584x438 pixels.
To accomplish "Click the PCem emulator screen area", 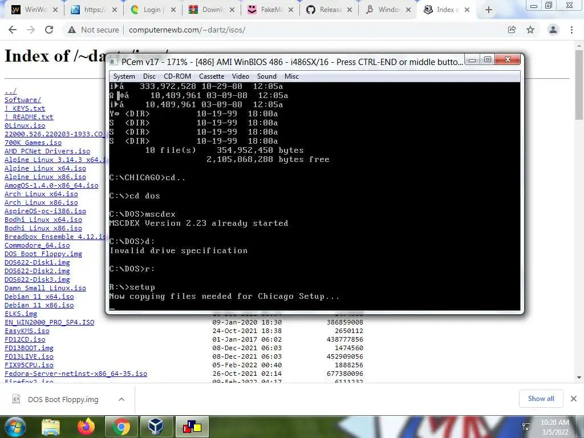I will pyautogui.click(x=314, y=196).
